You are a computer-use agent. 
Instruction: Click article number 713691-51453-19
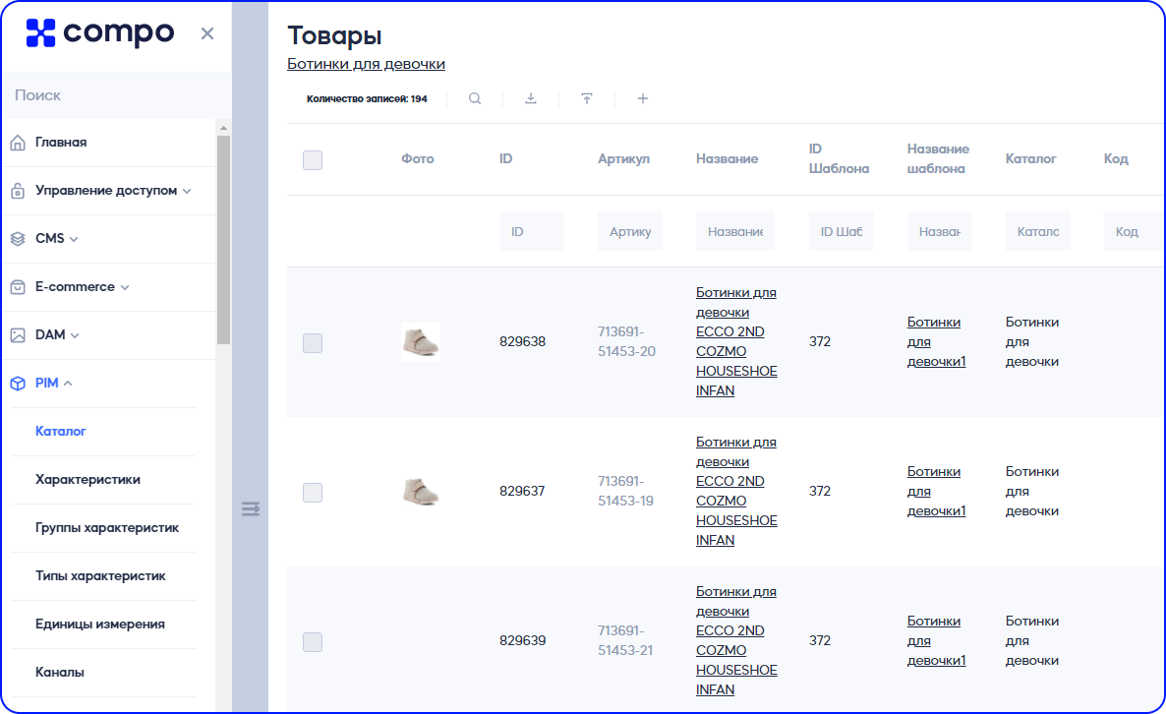[x=625, y=491]
